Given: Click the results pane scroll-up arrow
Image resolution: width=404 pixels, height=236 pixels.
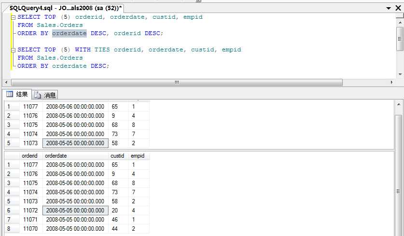Looking at the screenshot, I should 399,104.
